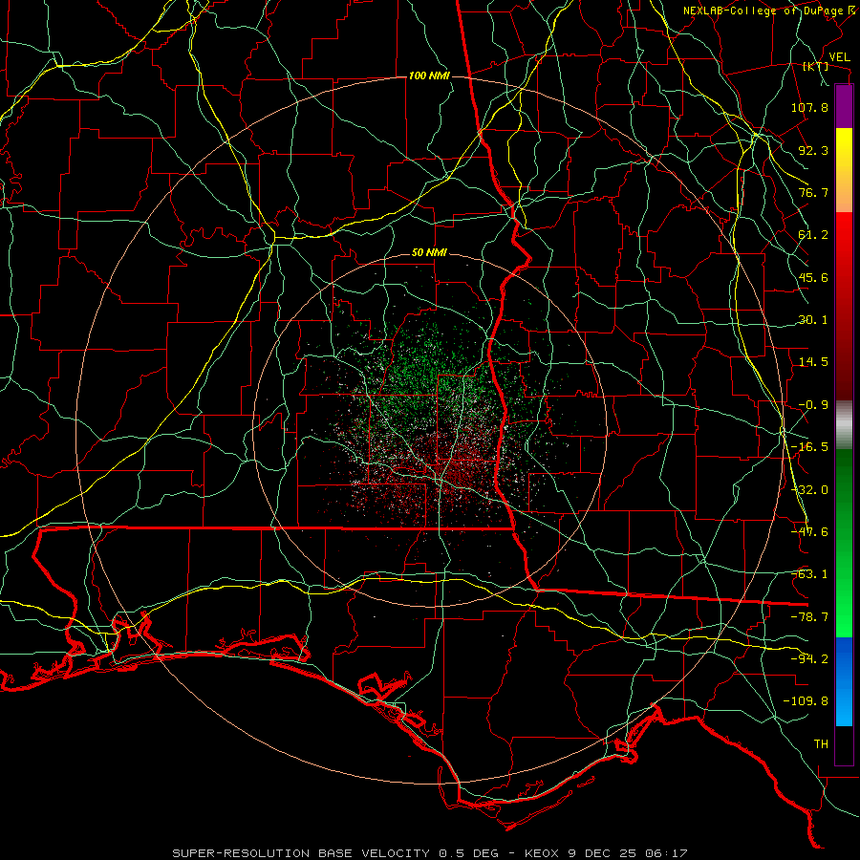Image resolution: width=860 pixels, height=860 pixels.
Task: Select the 14.5 velocity scale value
Action: [813, 362]
